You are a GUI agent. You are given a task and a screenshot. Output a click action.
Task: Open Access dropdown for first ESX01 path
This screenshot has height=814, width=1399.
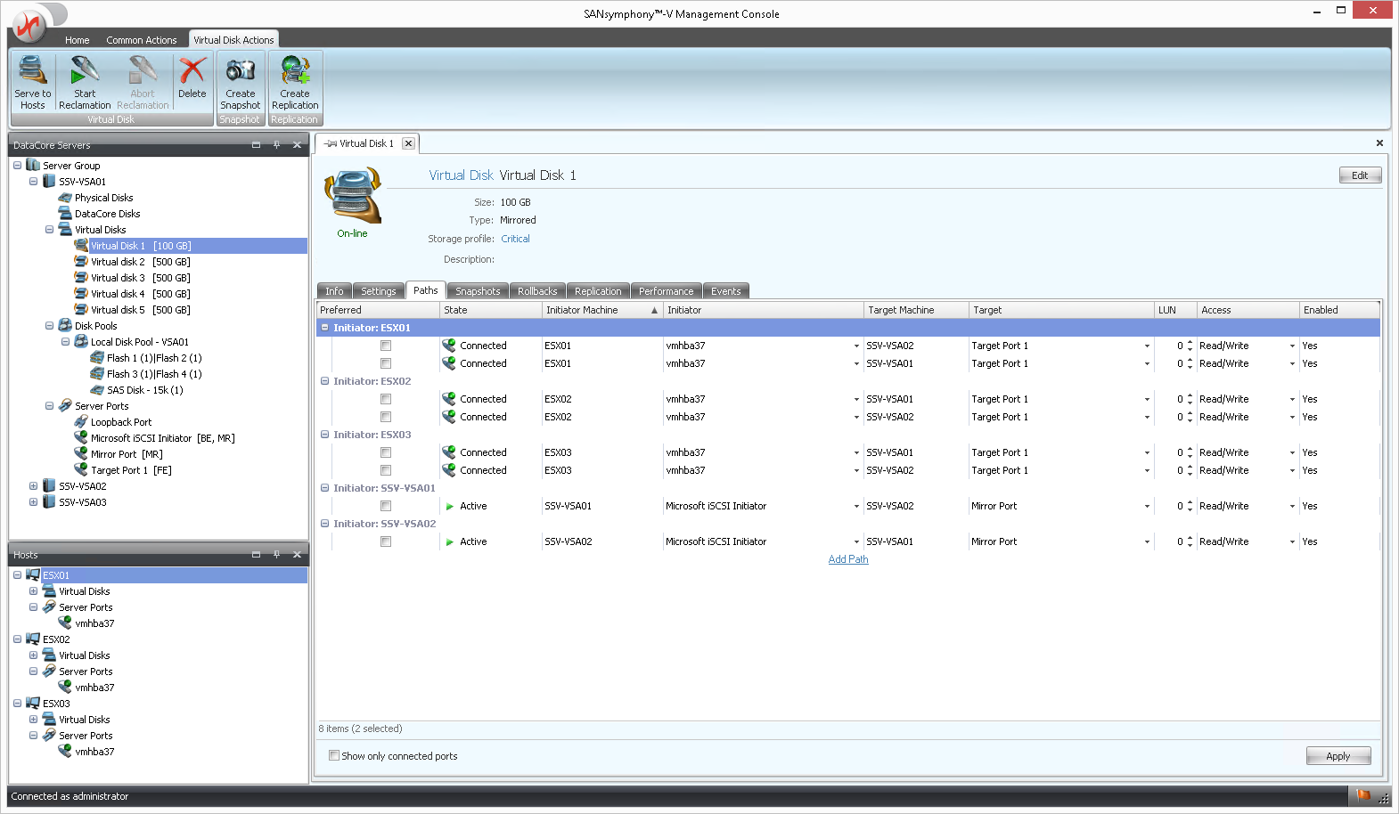[x=1292, y=346]
